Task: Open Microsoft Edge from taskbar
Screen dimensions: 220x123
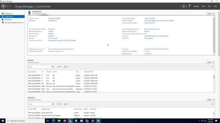Action: (x=54, y=121)
